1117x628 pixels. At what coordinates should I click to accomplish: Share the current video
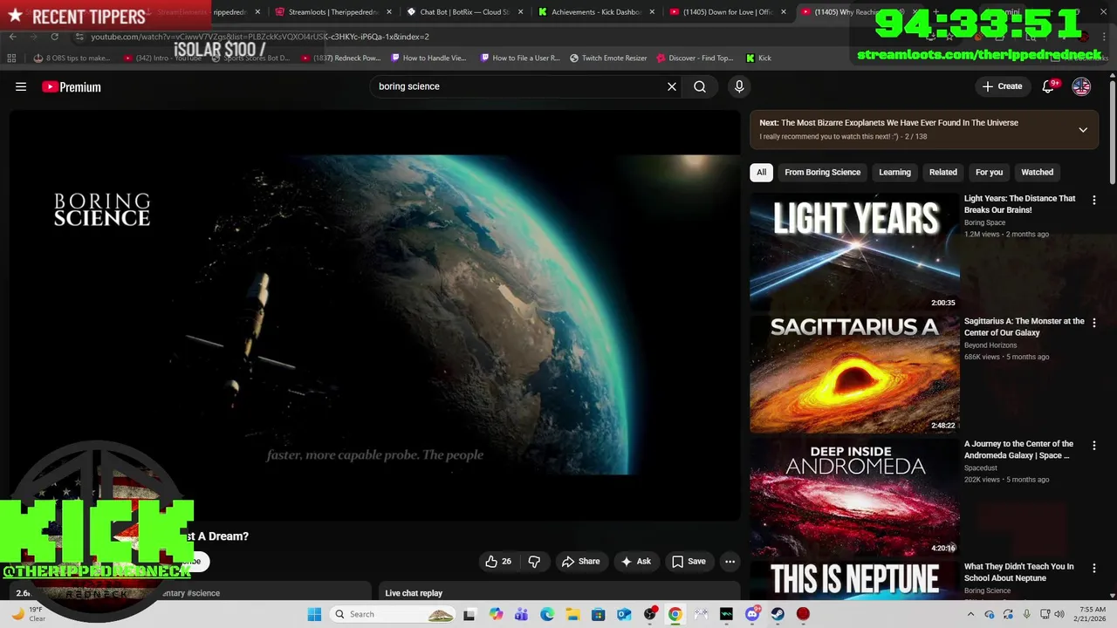click(580, 562)
